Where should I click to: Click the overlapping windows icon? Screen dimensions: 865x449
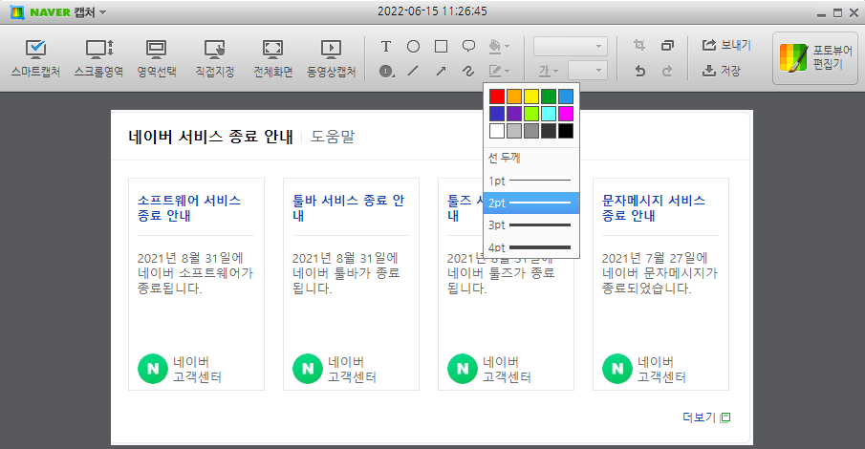coord(667,45)
